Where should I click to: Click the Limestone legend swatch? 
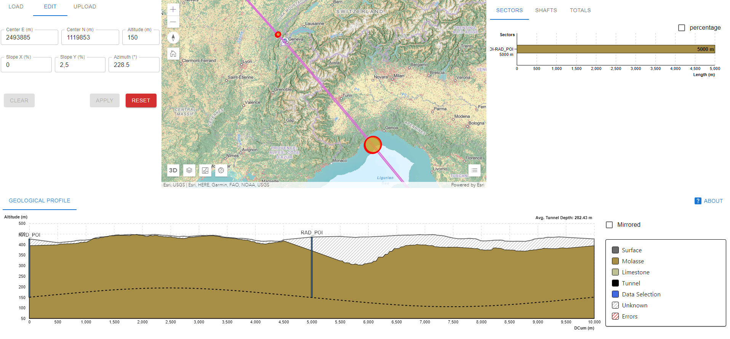(615, 272)
